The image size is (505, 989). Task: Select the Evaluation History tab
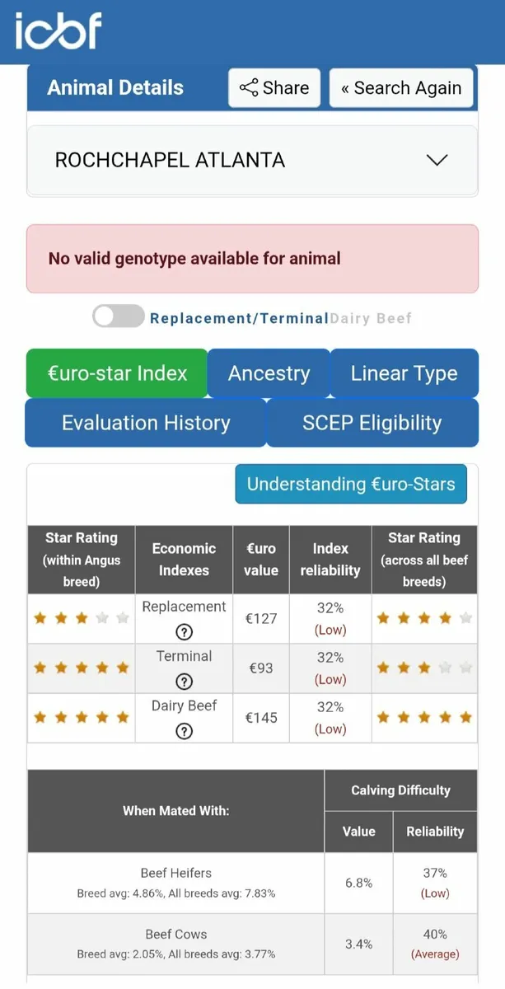point(146,423)
